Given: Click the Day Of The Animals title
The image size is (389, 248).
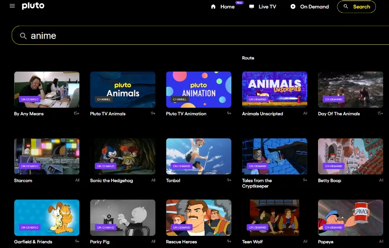Looking at the screenshot, I should (339, 114).
